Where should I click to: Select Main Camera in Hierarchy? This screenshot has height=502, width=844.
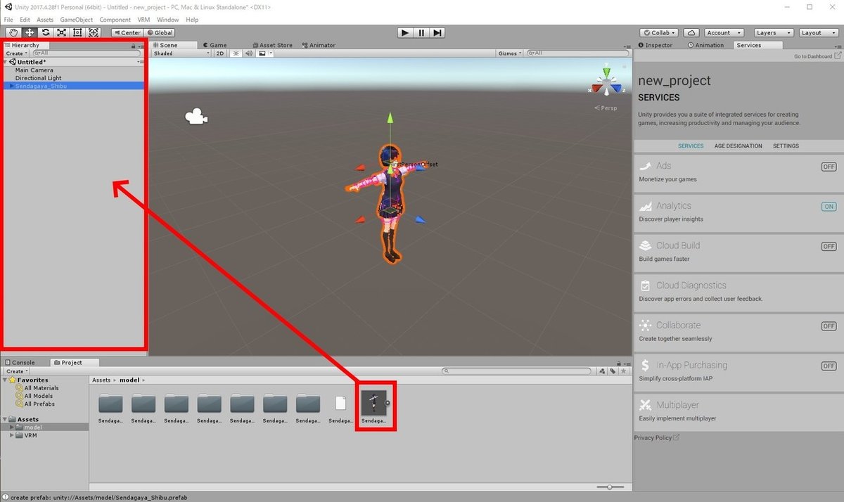click(x=34, y=70)
